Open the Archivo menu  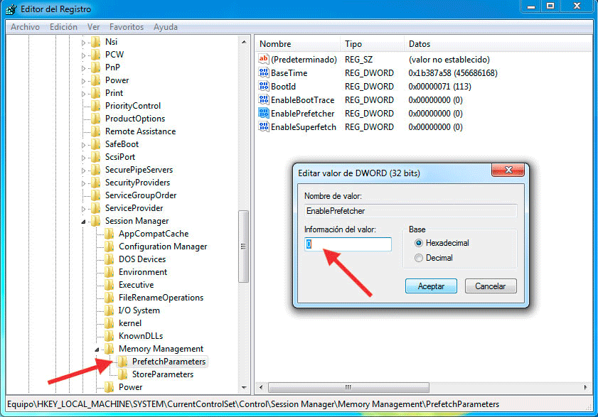click(25, 27)
